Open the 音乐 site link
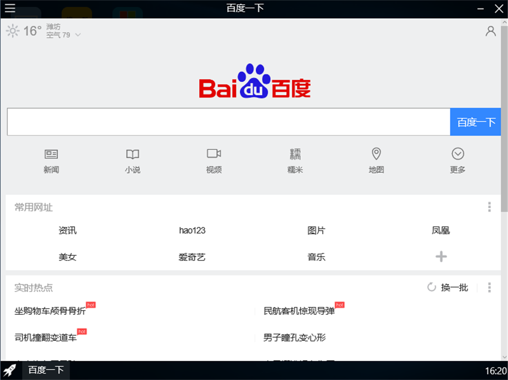Screen dimensions: 508x380 pos(316,258)
